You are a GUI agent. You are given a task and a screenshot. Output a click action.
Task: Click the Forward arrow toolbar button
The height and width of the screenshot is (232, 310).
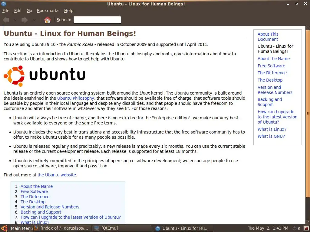point(25,20)
